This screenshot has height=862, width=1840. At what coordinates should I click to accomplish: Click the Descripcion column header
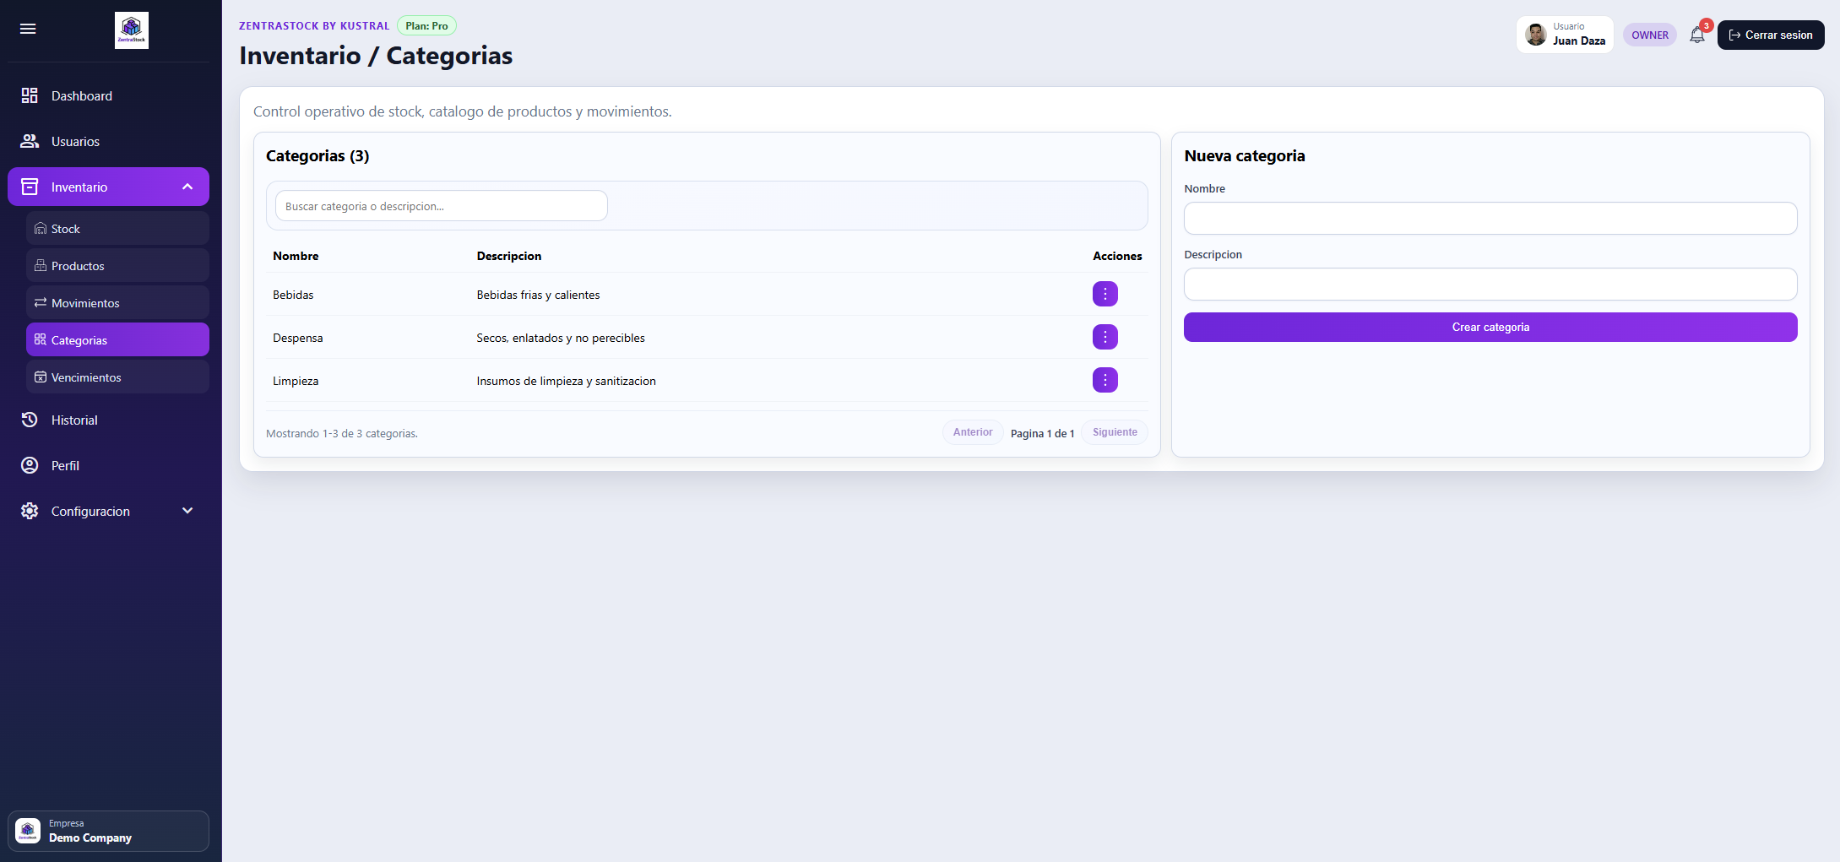pyautogui.click(x=509, y=257)
